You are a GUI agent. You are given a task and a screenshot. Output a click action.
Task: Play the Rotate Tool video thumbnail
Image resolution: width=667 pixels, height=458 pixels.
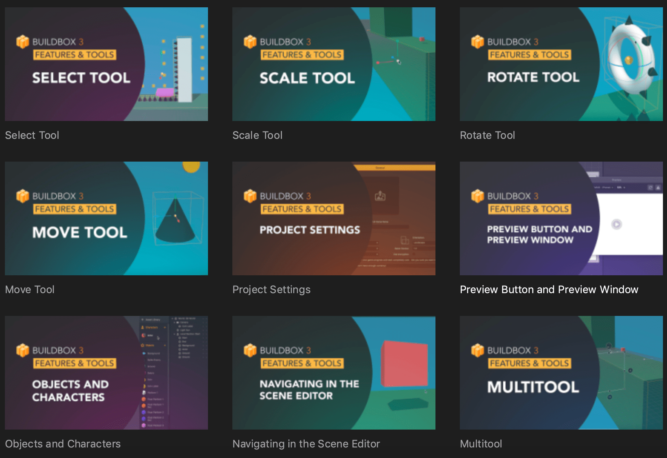[x=561, y=63]
